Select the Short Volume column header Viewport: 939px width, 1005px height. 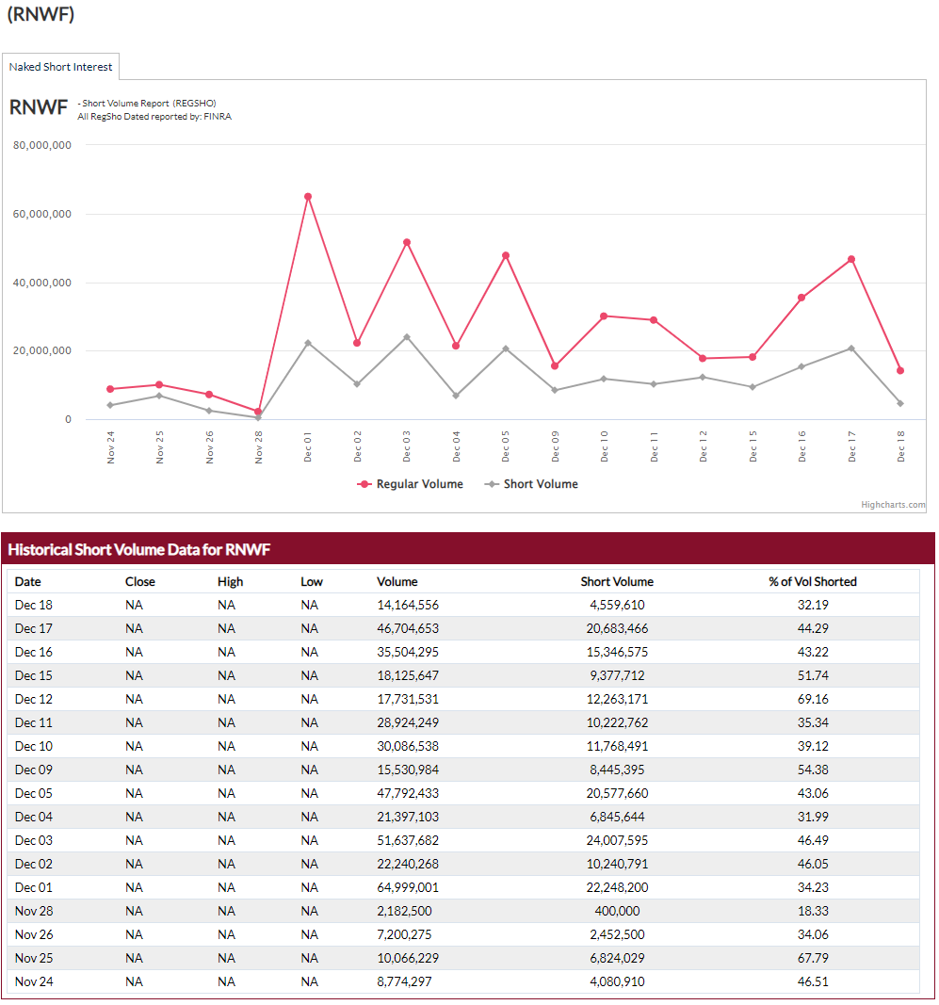pos(617,581)
